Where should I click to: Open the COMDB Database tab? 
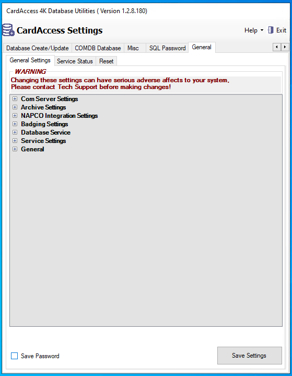click(98, 48)
